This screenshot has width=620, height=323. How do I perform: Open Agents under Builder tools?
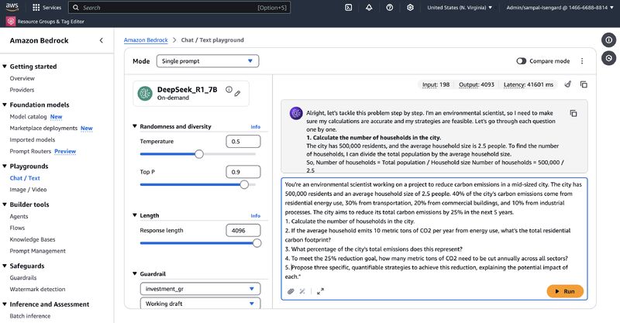[x=19, y=216]
